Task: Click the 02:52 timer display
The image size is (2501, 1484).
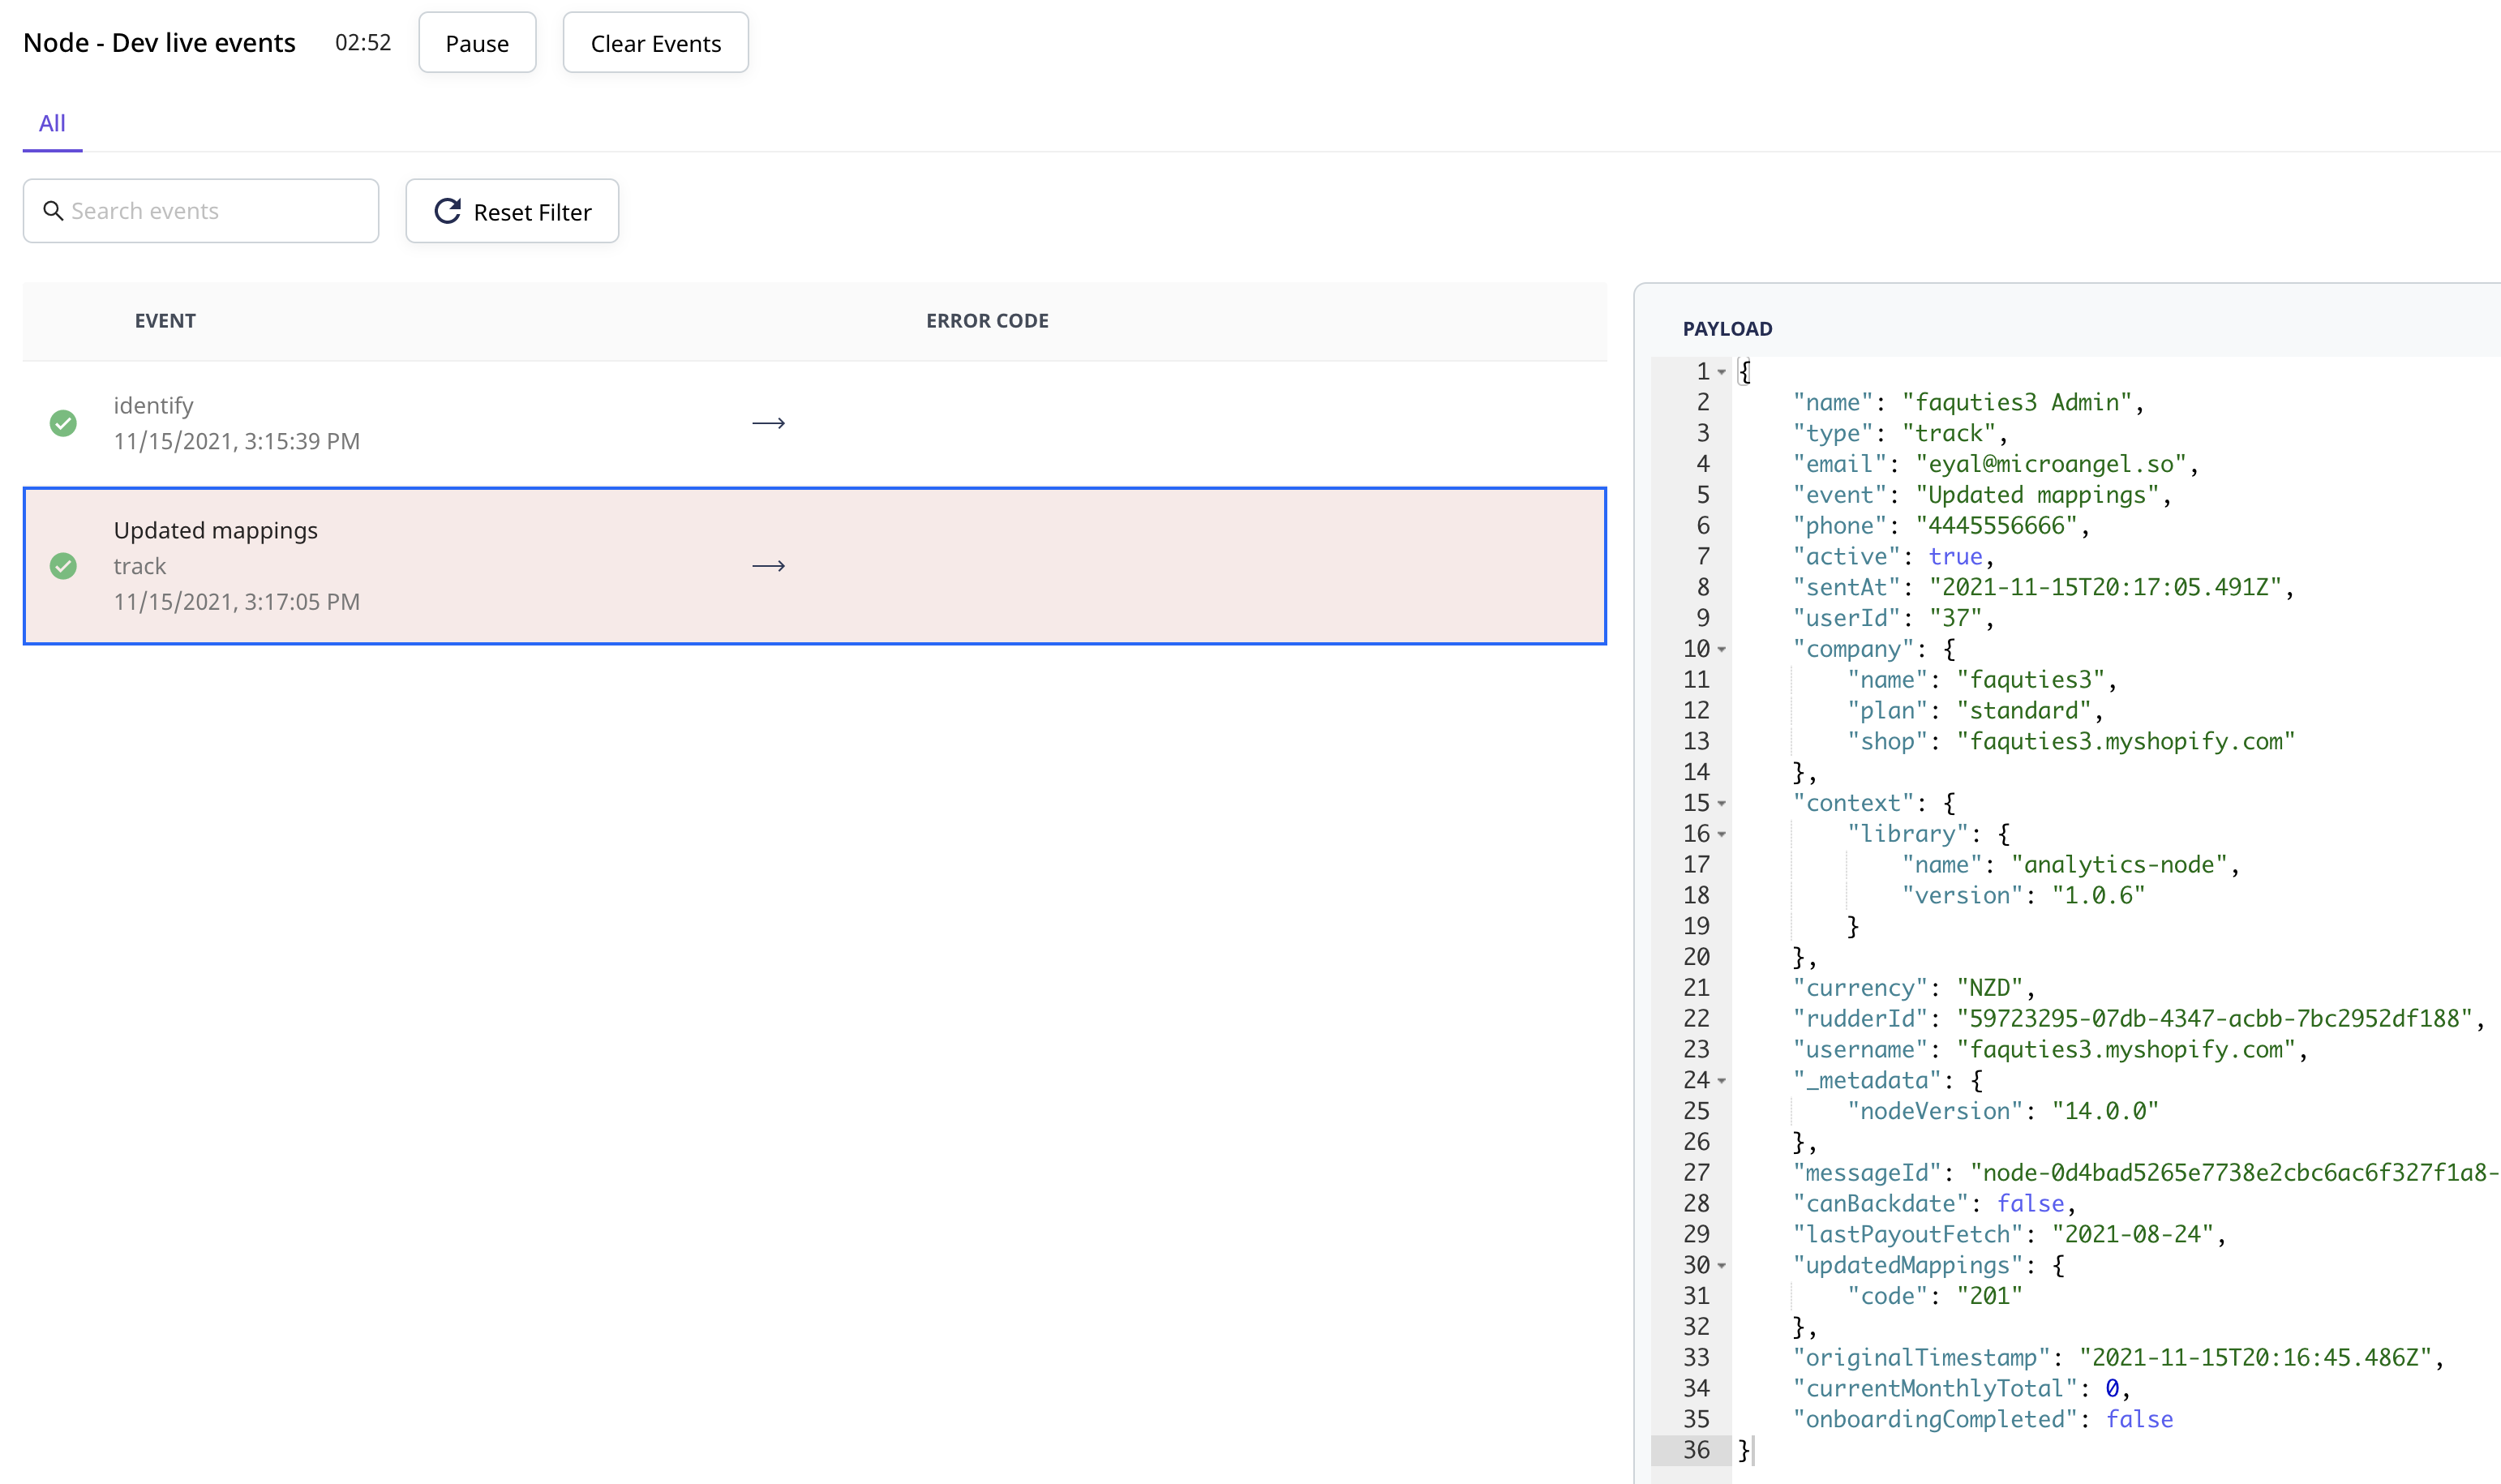Action: [363, 43]
